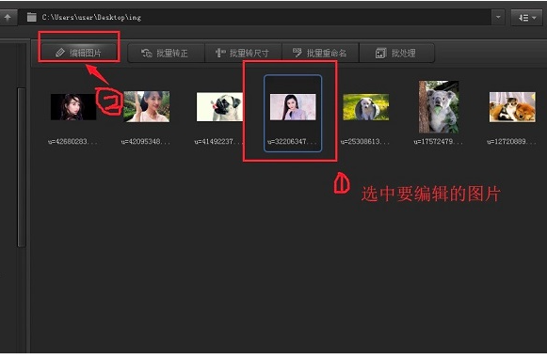Select thumbnail u=42680283 woman on black
The height and width of the screenshot is (359, 547).
(x=73, y=107)
